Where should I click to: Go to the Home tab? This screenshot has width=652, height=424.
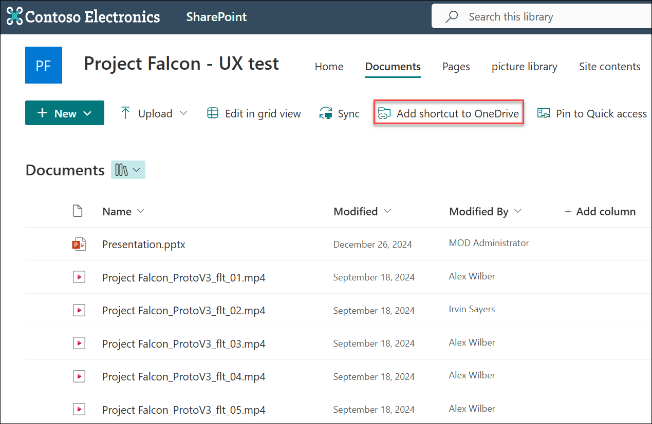tap(329, 66)
